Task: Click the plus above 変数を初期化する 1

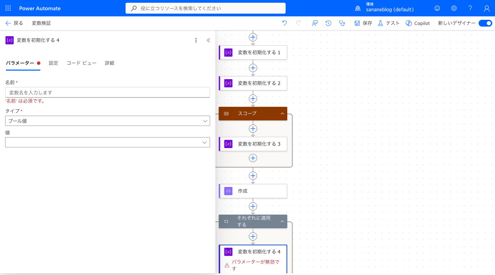Action: coord(253,37)
